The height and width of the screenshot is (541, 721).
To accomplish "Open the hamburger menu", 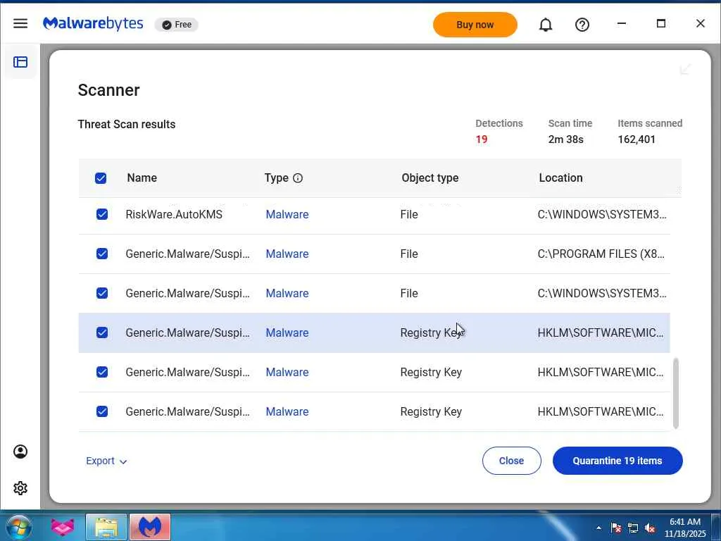I will 20,23.
